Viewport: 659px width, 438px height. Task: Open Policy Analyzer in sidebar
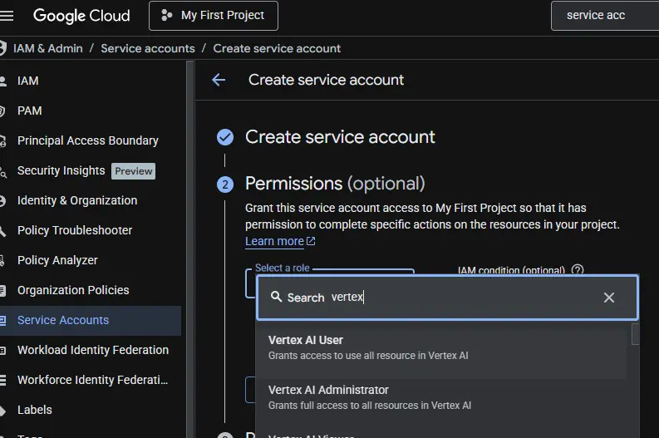57,260
